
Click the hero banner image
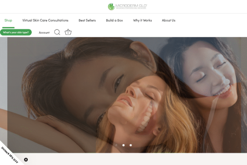(x=123, y=93)
